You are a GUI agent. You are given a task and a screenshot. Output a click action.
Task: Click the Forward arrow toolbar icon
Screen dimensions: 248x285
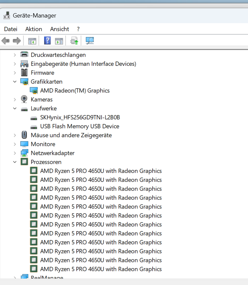(x=17, y=41)
